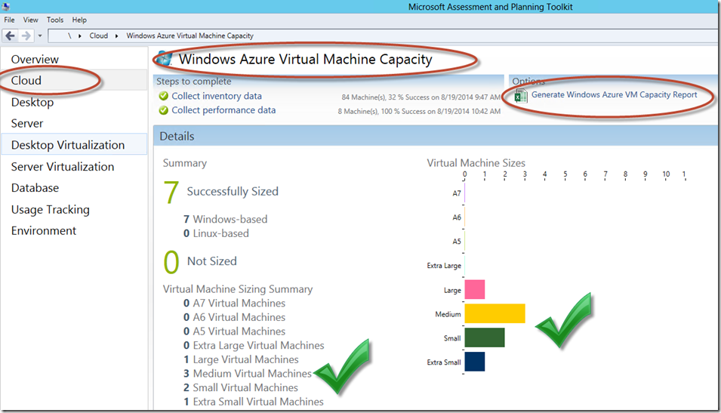The height and width of the screenshot is (413, 721).
Task: Click the 'Virtual Machine Sizing Summary' heading
Action: point(238,289)
